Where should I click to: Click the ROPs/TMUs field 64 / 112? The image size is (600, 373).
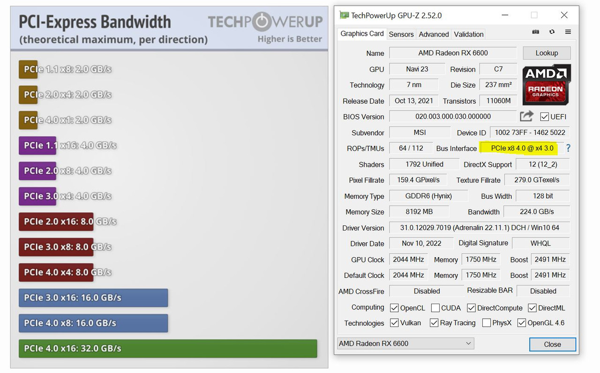coord(411,148)
